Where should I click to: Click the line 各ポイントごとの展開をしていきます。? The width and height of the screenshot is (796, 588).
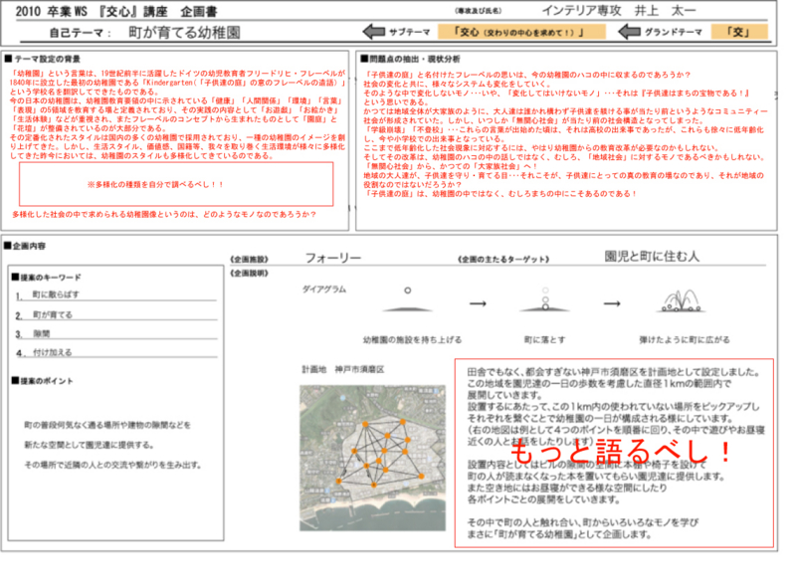point(543,499)
